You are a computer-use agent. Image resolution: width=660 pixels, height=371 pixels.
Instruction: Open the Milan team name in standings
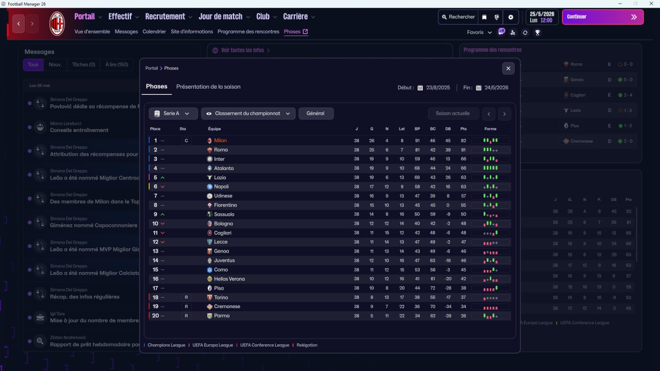tap(220, 141)
